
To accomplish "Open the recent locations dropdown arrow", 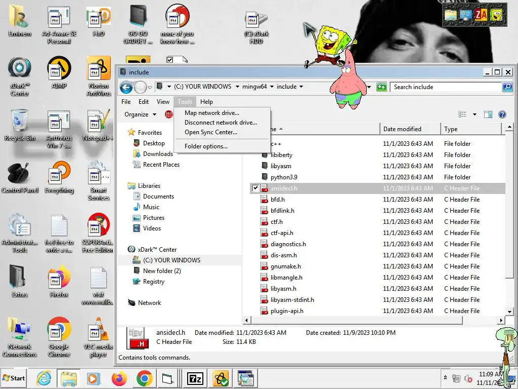I will [150, 87].
